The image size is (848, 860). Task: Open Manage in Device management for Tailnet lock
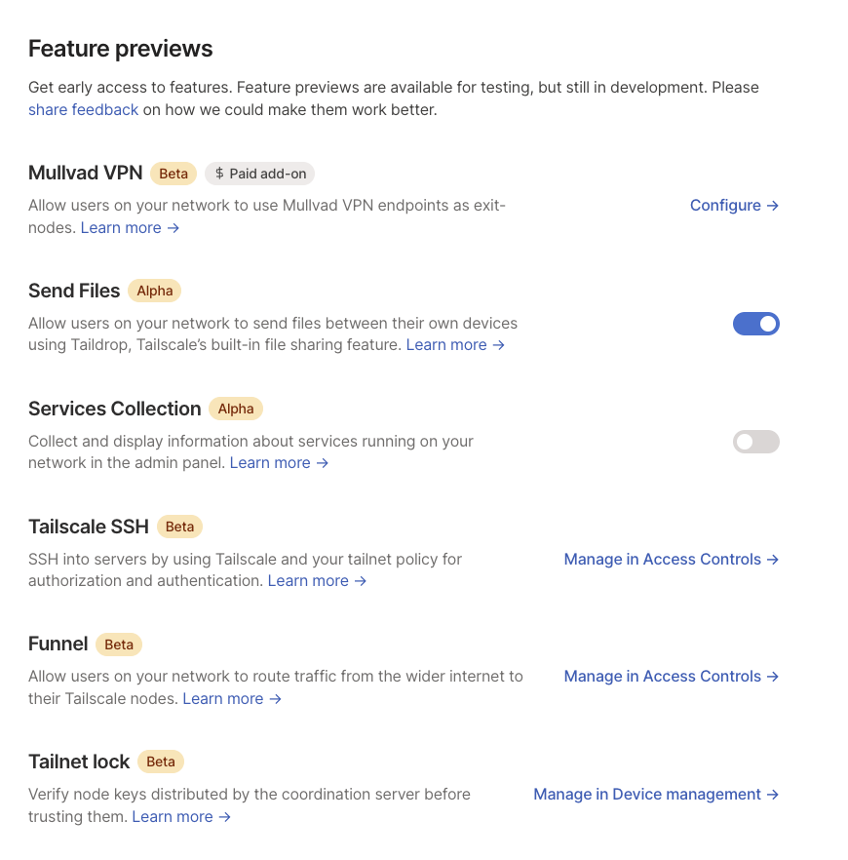(x=647, y=794)
